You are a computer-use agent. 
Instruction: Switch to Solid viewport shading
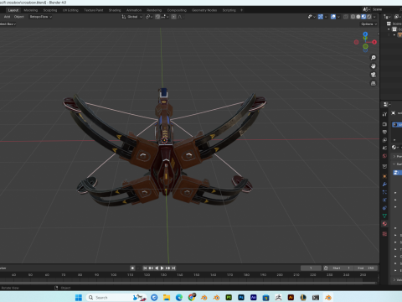pyautogui.click(x=358, y=17)
